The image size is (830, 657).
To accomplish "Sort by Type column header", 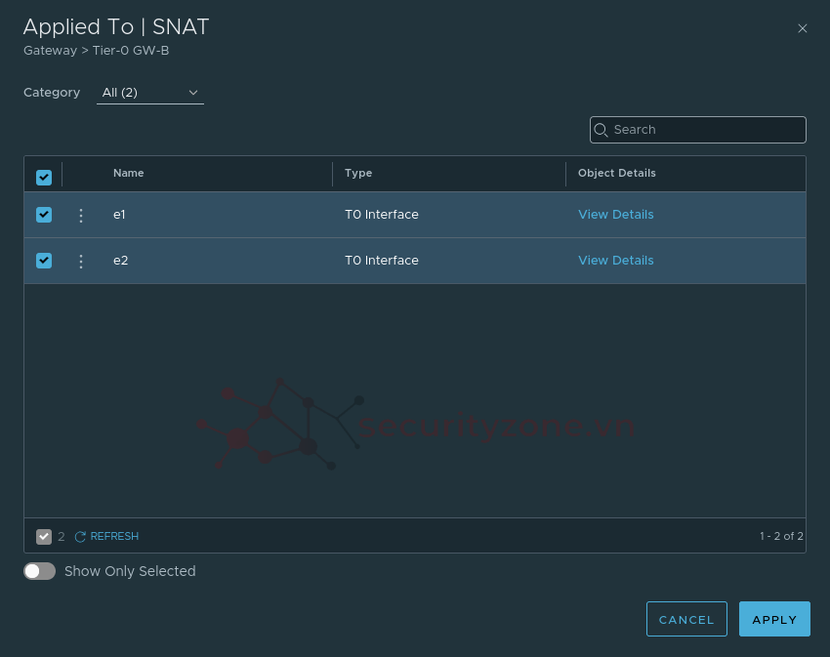I will [358, 174].
